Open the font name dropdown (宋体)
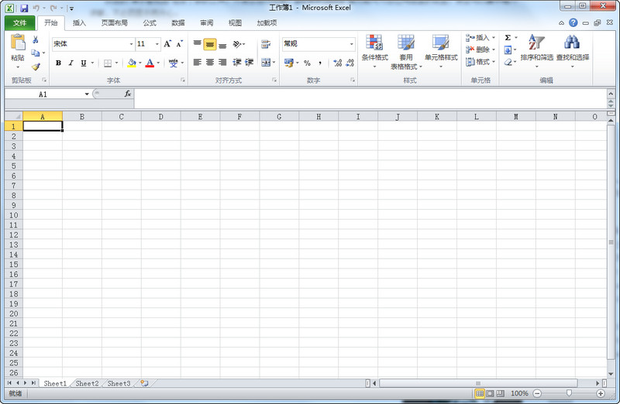This screenshot has height=404, width=620. (131, 44)
